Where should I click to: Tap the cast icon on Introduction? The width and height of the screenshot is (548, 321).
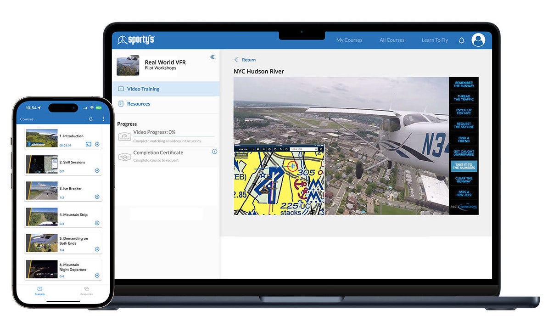pyautogui.click(x=89, y=144)
